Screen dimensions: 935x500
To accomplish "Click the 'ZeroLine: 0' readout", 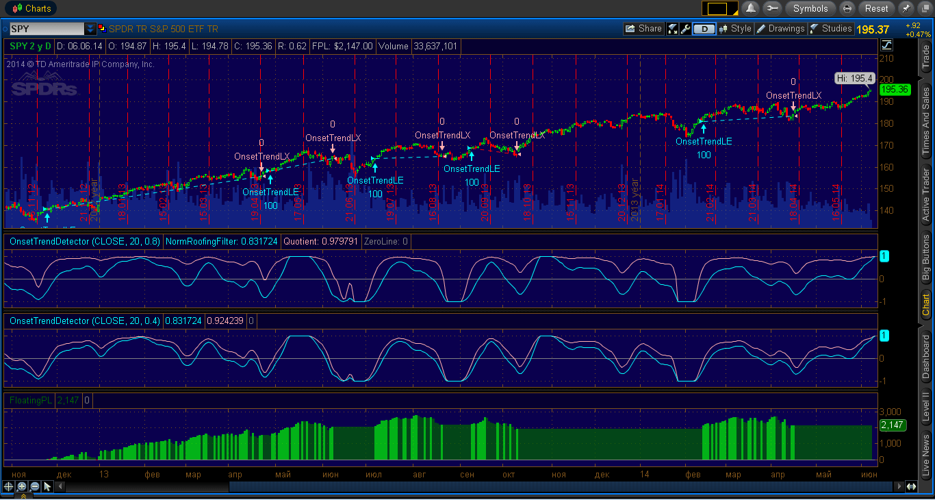I will (386, 241).
